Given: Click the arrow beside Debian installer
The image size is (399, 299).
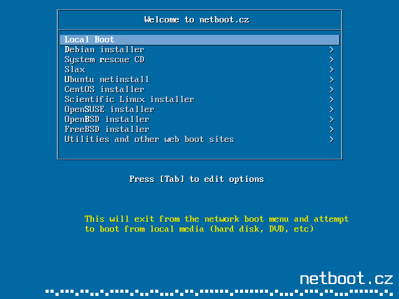Looking at the screenshot, I should tap(332, 50).
